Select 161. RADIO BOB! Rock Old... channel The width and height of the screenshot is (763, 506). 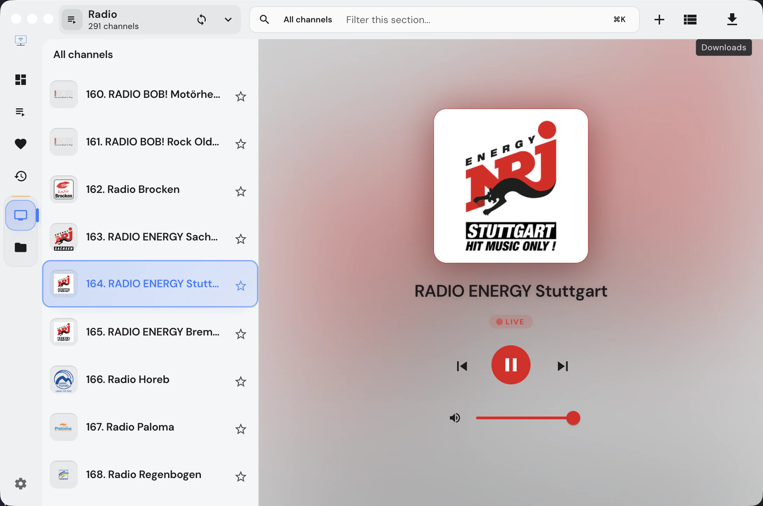150,142
